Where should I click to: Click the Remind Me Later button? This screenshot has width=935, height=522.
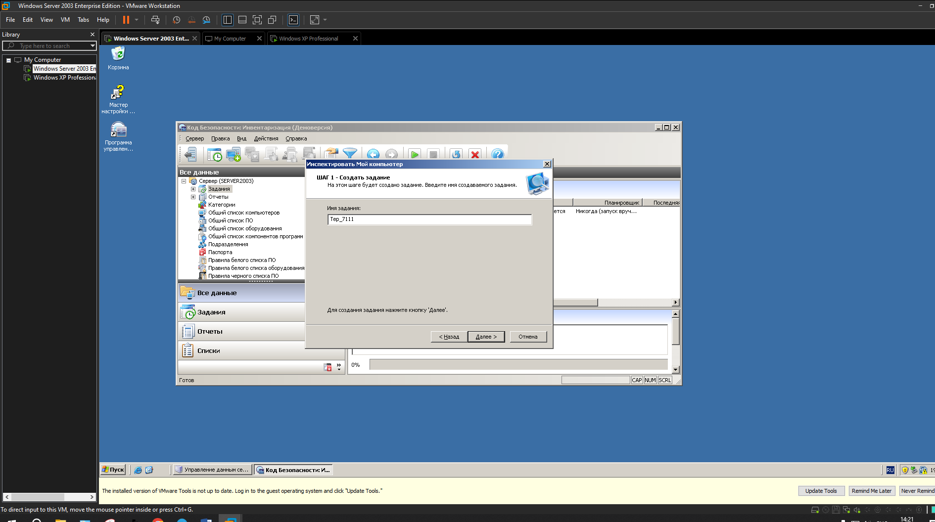[871, 491]
